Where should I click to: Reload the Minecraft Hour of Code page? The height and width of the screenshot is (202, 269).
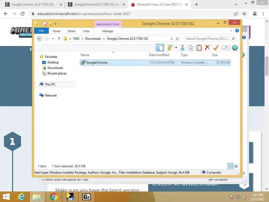[23, 14]
